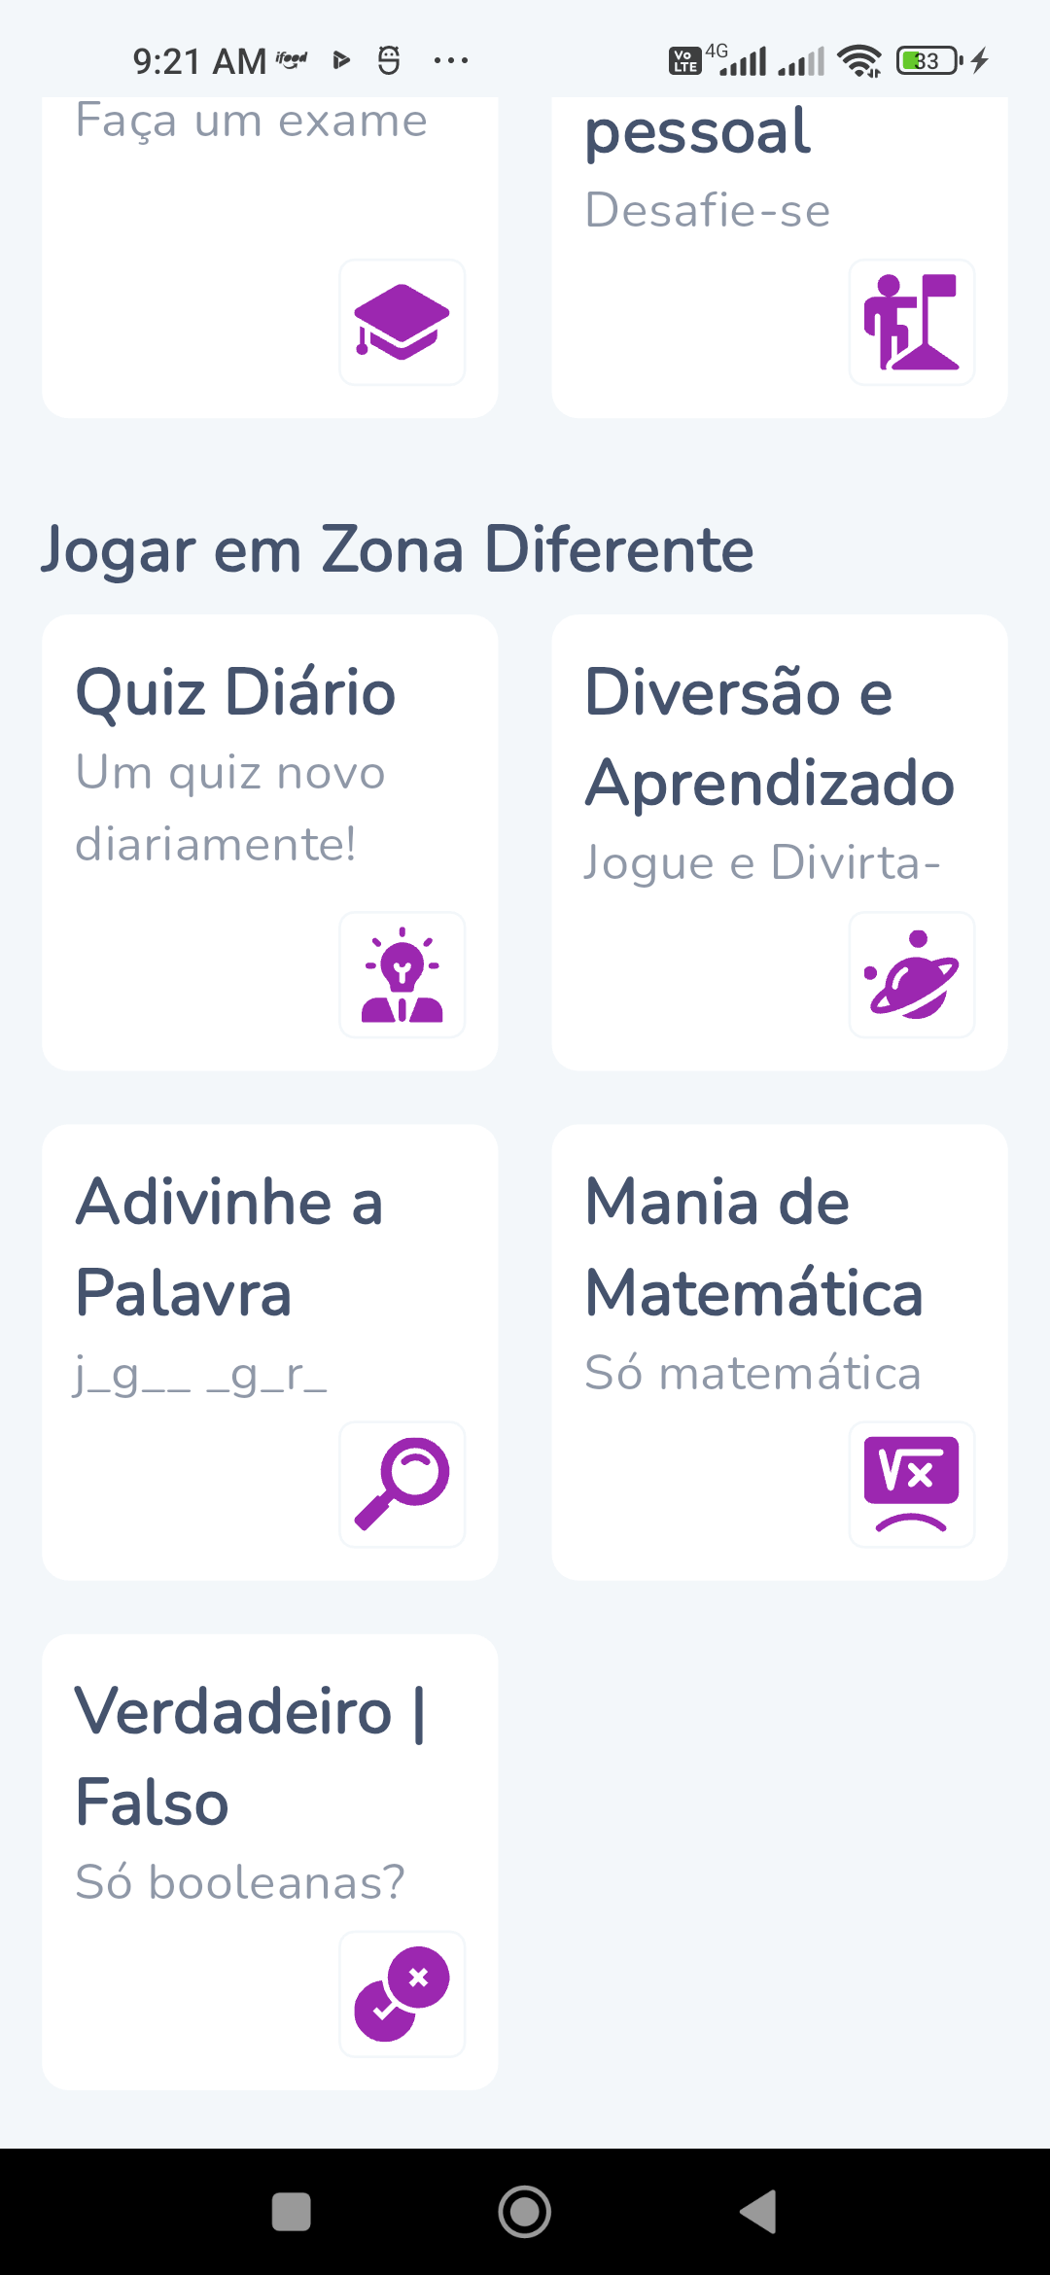Image resolution: width=1050 pixels, height=2275 pixels.
Task: Tap the graduation cap exam icon
Action: point(402,322)
